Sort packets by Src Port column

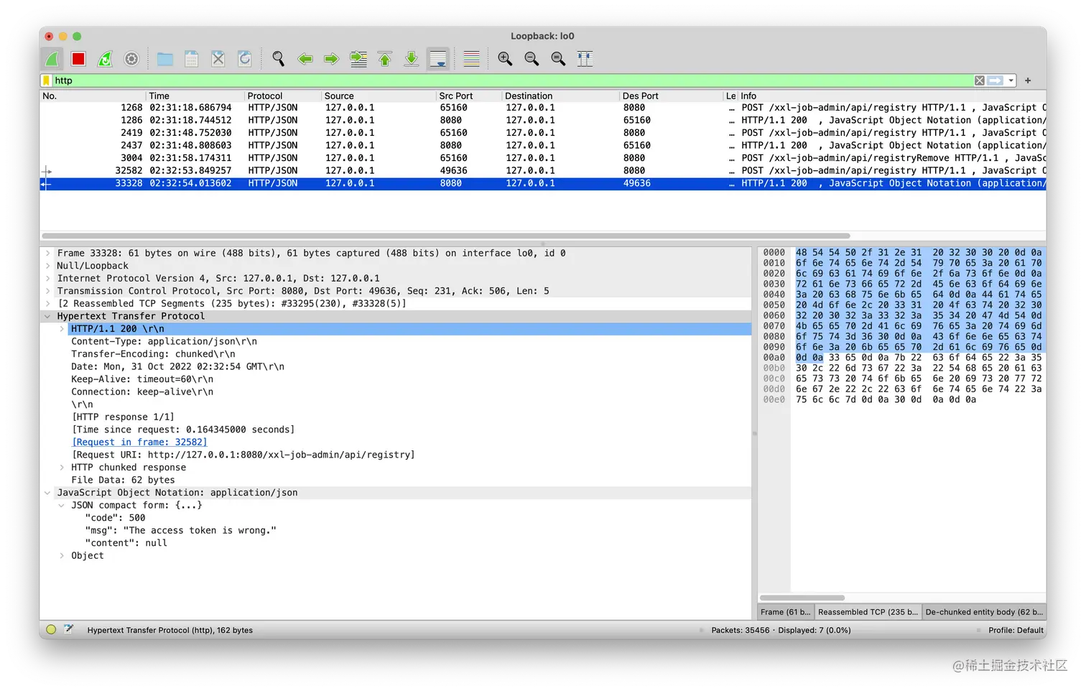[468, 96]
